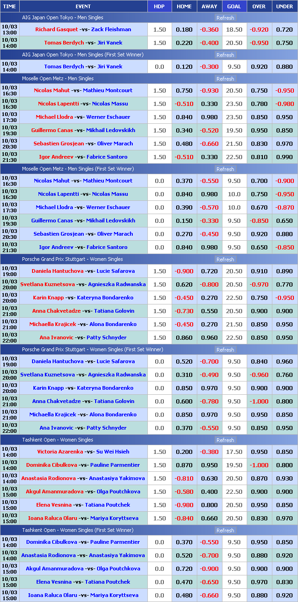The image size is (298, 602).
Task: Select home odds -0.900 for Hantuchova vs Safarova
Action: pyautogui.click(x=184, y=271)
